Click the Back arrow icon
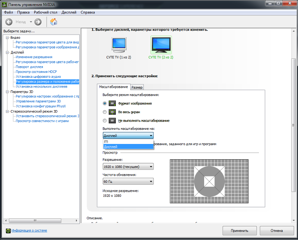The width and height of the screenshot is (298, 240). 9,22
